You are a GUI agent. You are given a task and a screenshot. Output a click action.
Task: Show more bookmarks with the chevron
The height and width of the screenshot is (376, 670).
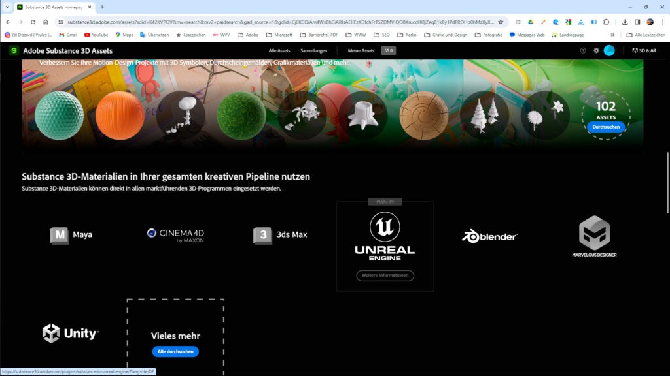click(x=612, y=35)
